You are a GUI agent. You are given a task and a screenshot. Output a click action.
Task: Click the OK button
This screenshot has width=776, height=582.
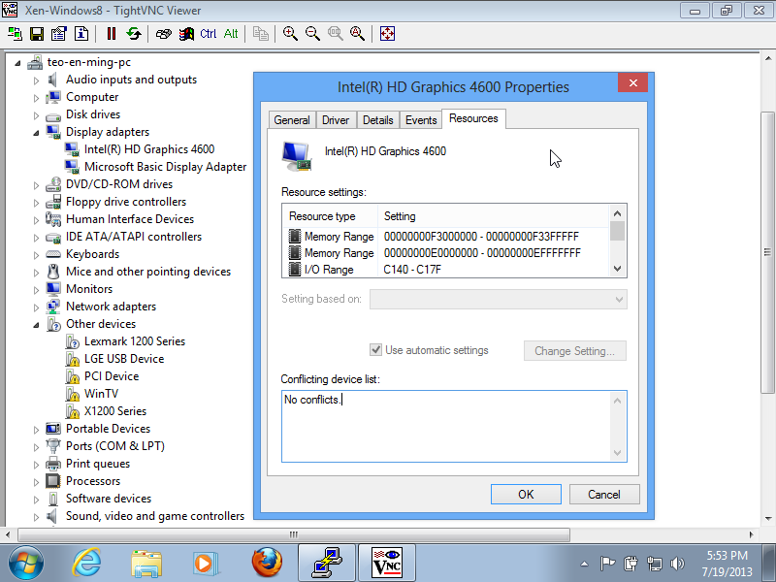[526, 494]
